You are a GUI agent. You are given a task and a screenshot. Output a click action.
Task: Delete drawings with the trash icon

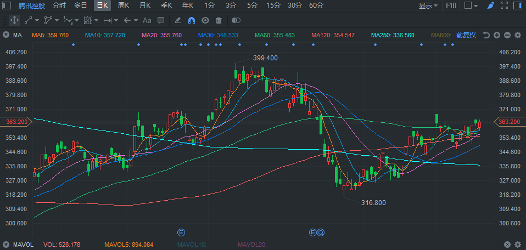click(x=219, y=20)
